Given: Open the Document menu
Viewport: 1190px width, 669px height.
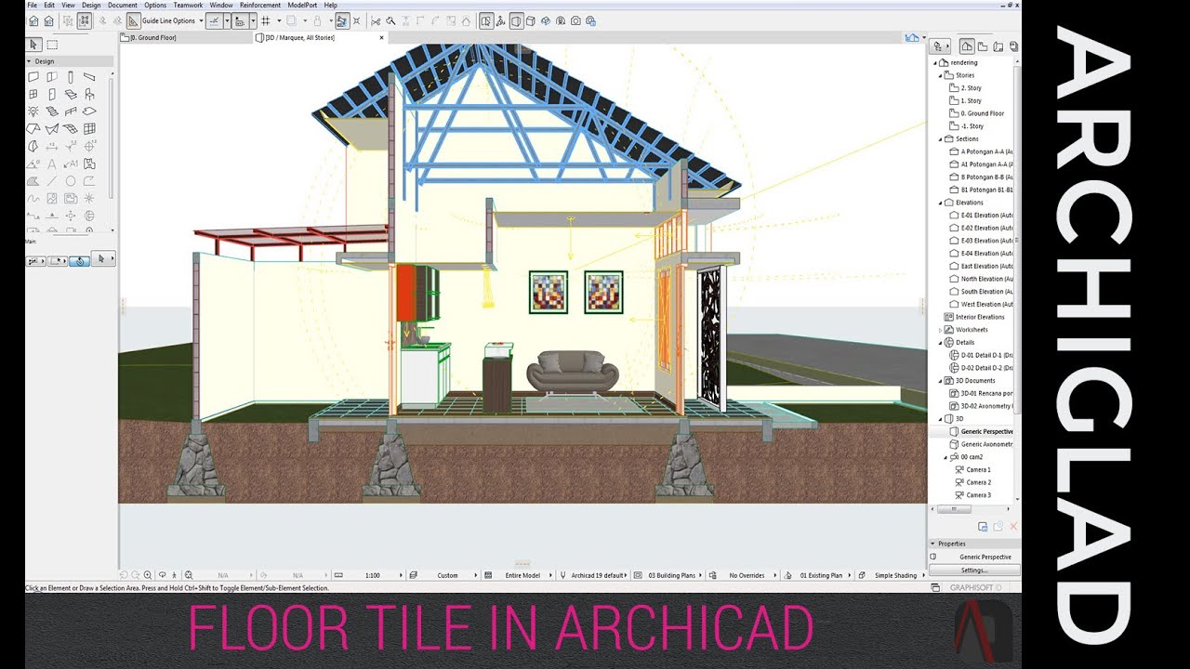Looking at the screenshot, I should pyautogui.click(x=123, y=5).
